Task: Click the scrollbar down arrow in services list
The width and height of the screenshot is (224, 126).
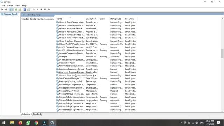Action: (x=222, y=111)
